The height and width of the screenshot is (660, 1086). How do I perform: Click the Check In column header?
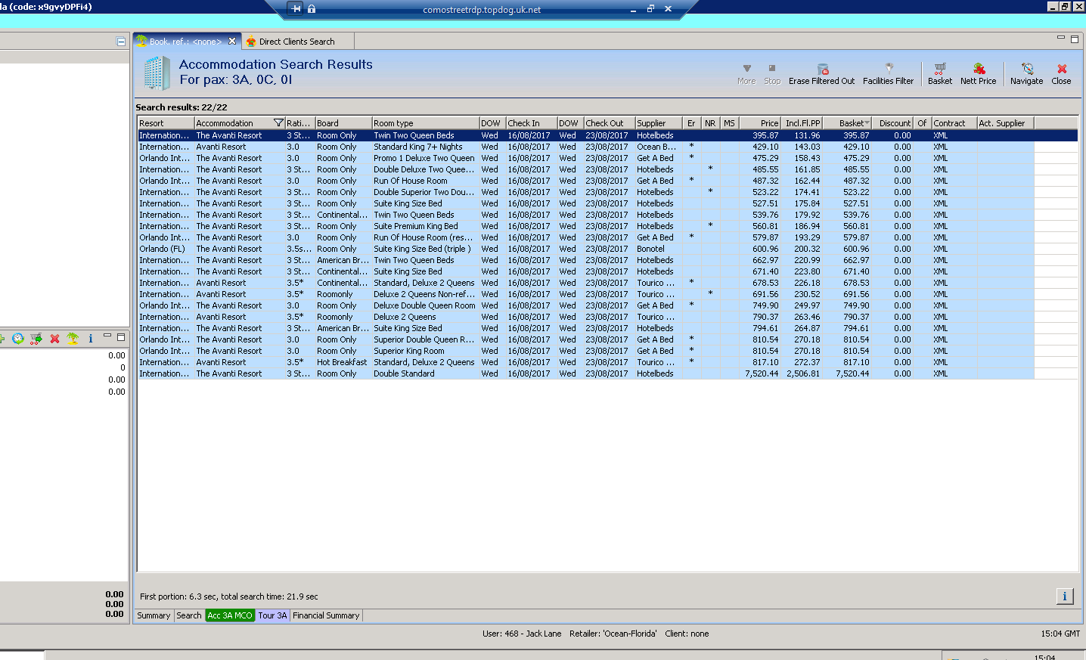pos(531,123)
